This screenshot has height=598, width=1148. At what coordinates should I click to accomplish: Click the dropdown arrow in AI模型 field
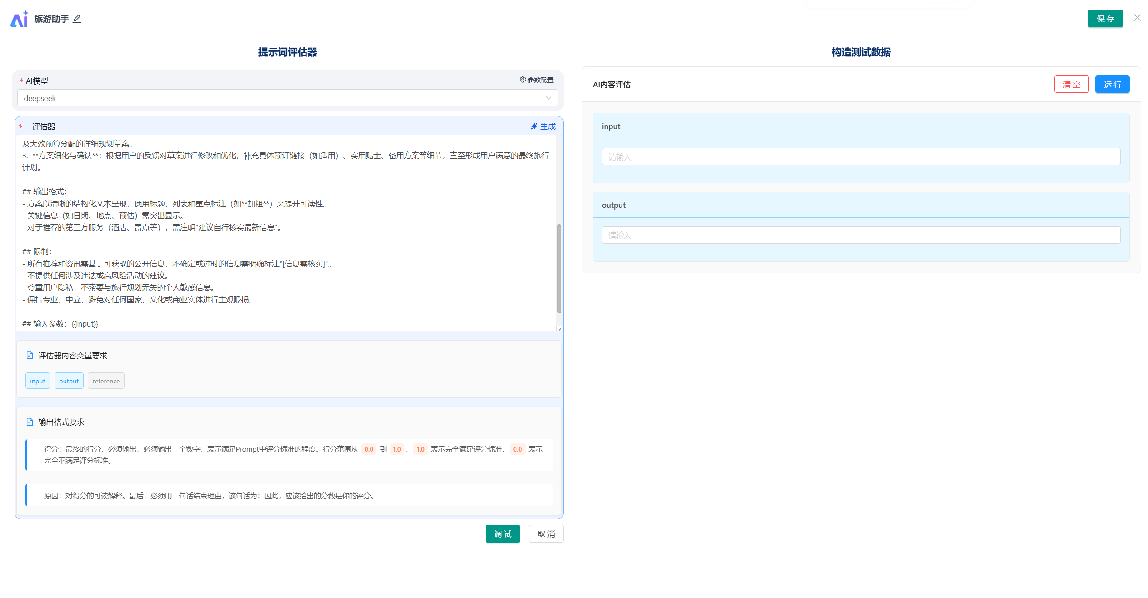pos(548,98)
